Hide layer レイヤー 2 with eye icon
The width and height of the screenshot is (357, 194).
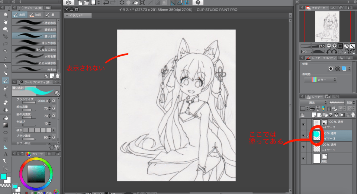point(303,125)
